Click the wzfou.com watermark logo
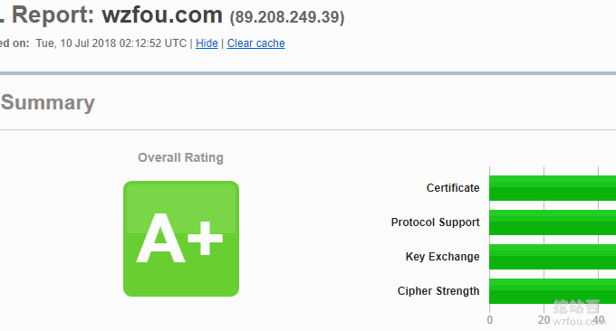This screenshot has height=331, width=616. [577, 313]
